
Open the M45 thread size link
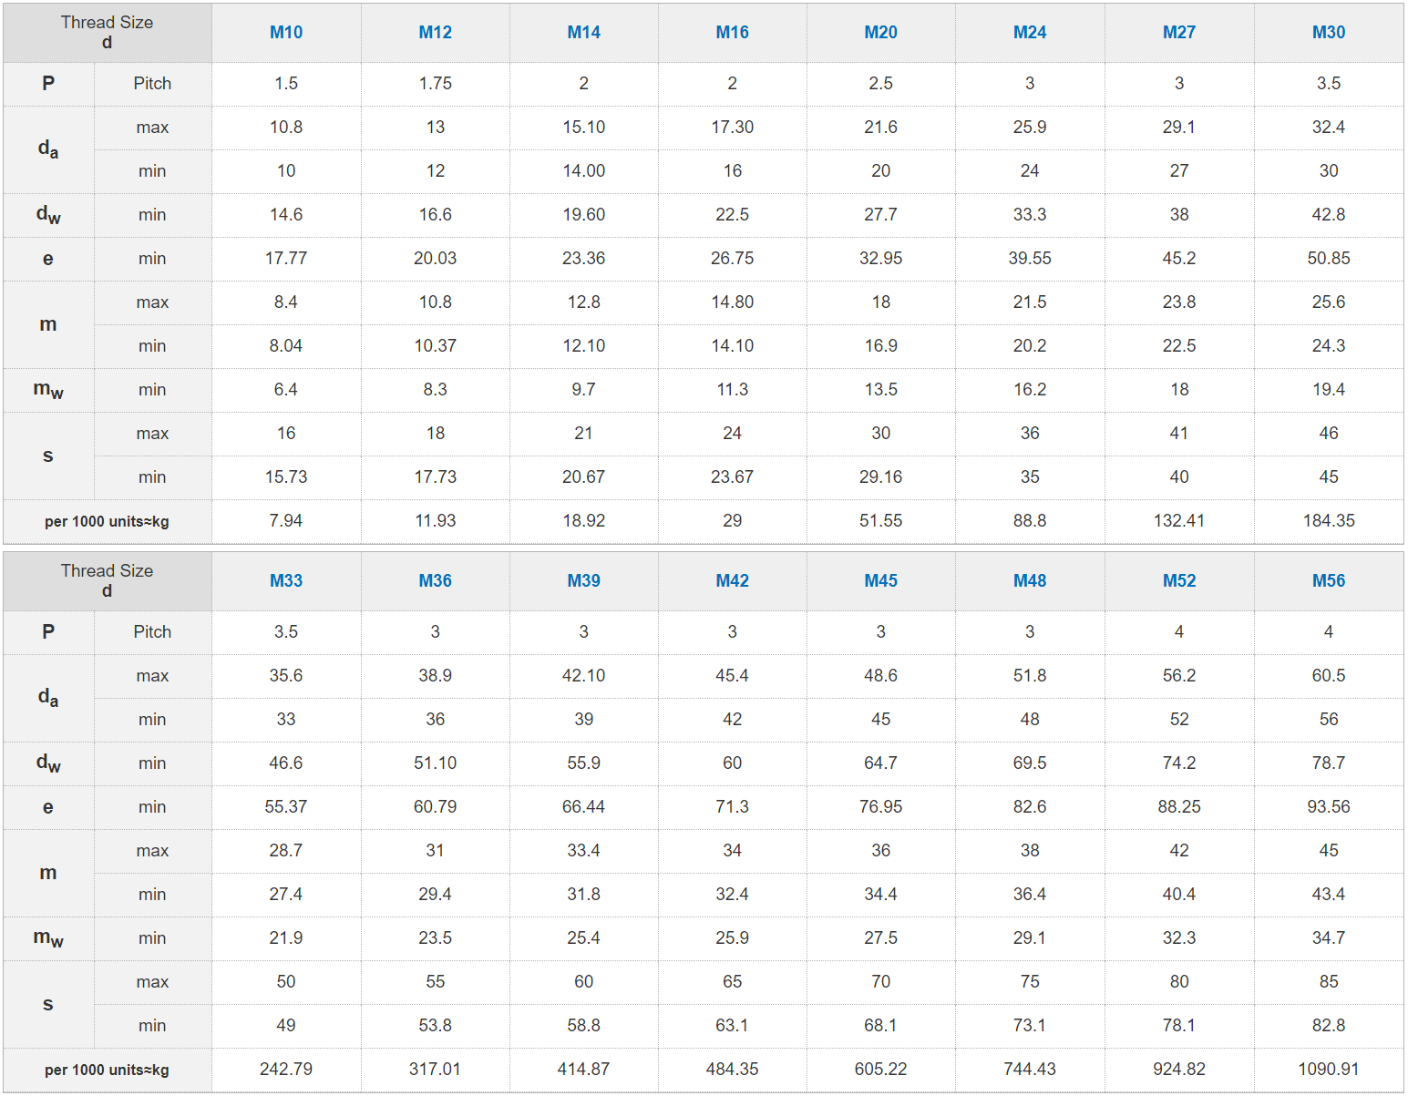pyautogui.click(x=881, y=580)
